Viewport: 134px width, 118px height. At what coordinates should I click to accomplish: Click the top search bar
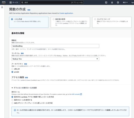52,2
